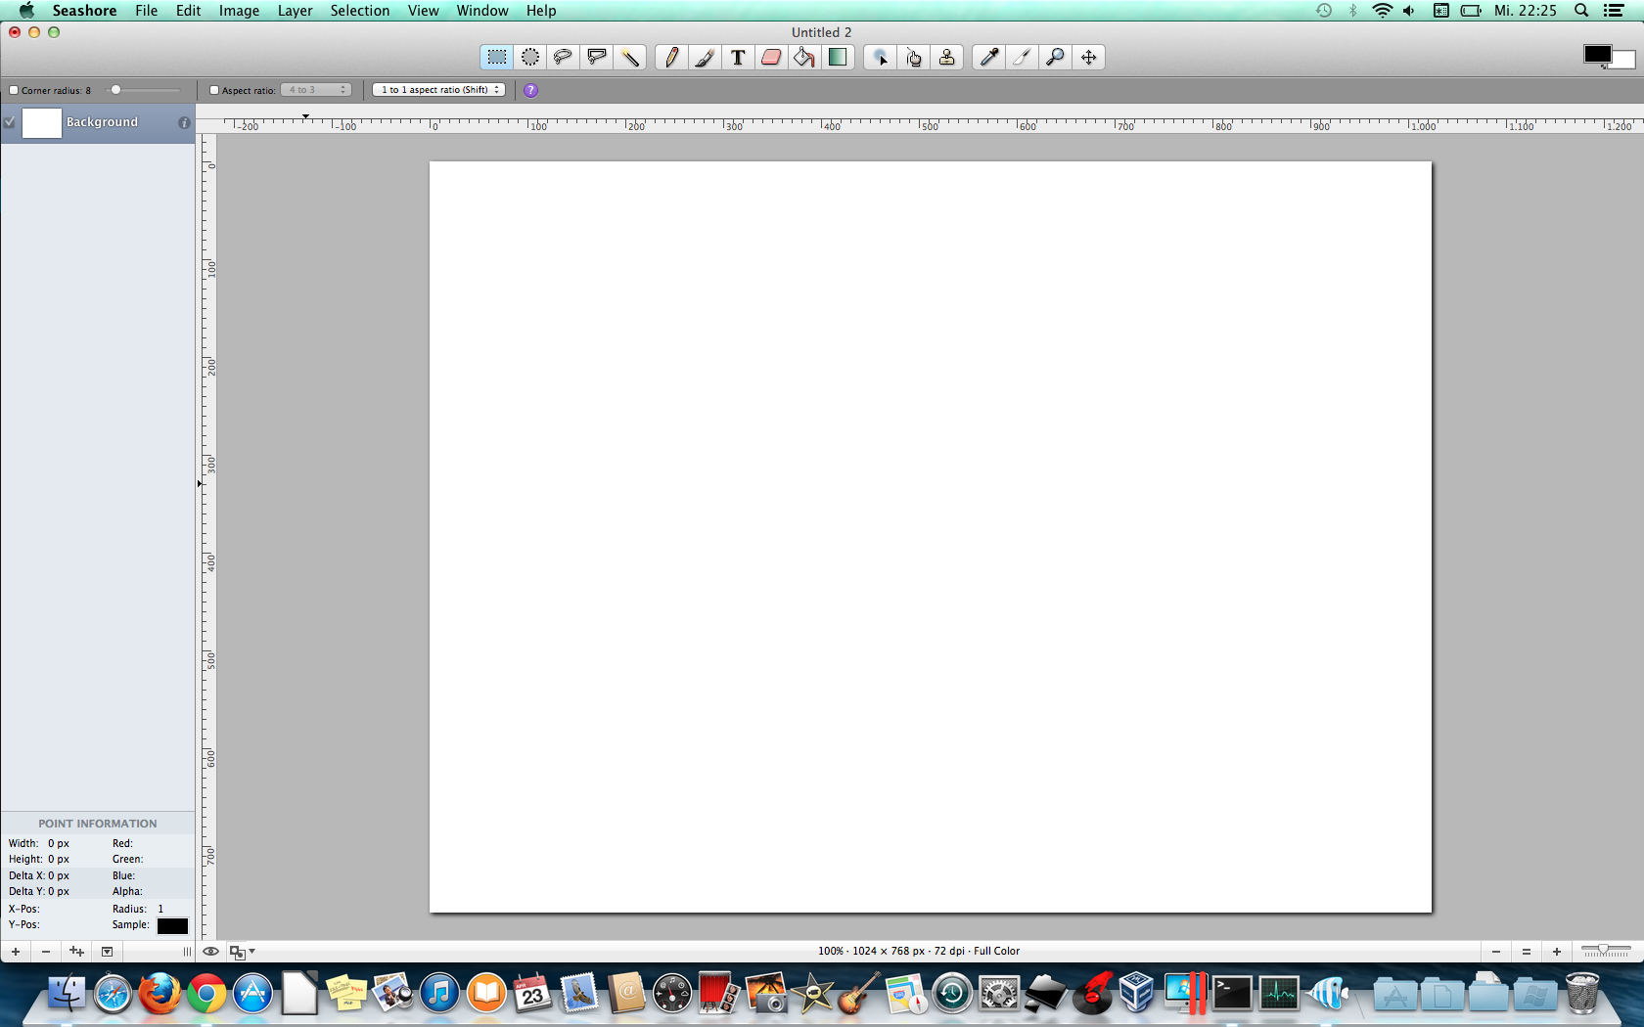Open the 4 to 3 aspect ratio dropdown
Screen dimensions: 1644x1027
tap(316, 90)
